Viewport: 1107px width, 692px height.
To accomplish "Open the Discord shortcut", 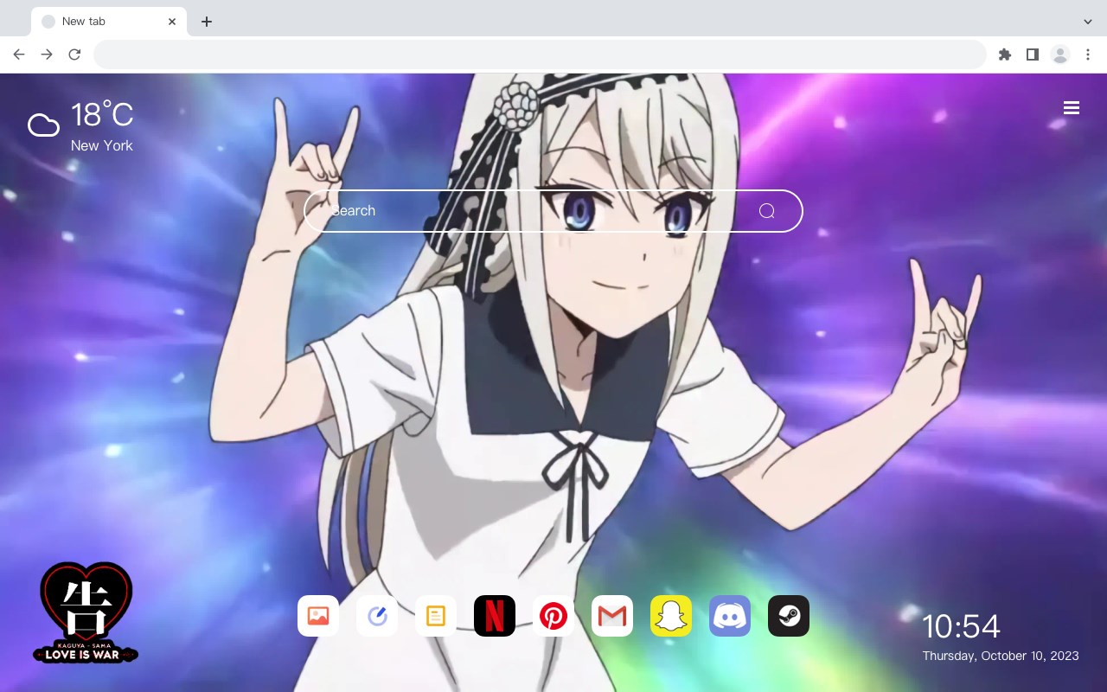I will click(730, 616).
